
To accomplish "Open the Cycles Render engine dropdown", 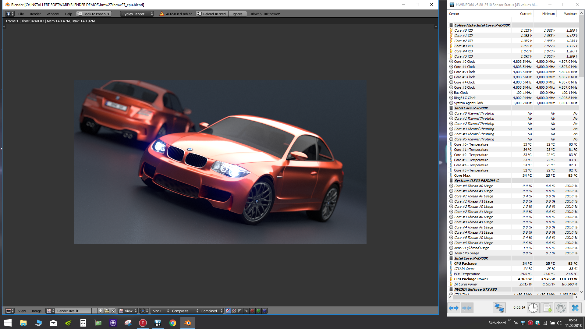I will [x=136, y=14].
